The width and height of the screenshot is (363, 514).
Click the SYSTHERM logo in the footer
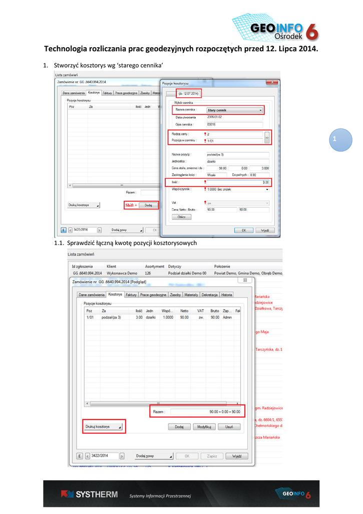(90, 494)
